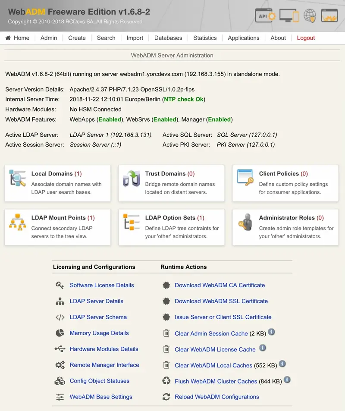The image size is (345, 411).
Task: Click the LDAP Option Sets icon
Action: [x=132, y=222]
